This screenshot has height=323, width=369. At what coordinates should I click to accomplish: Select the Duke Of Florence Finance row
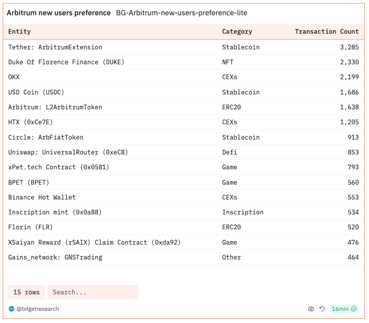coord(66,62)
